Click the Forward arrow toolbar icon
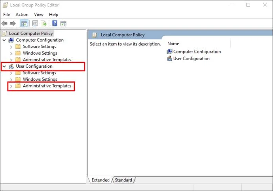Viewport: 273px width, 191px height. tap(13, 23)
